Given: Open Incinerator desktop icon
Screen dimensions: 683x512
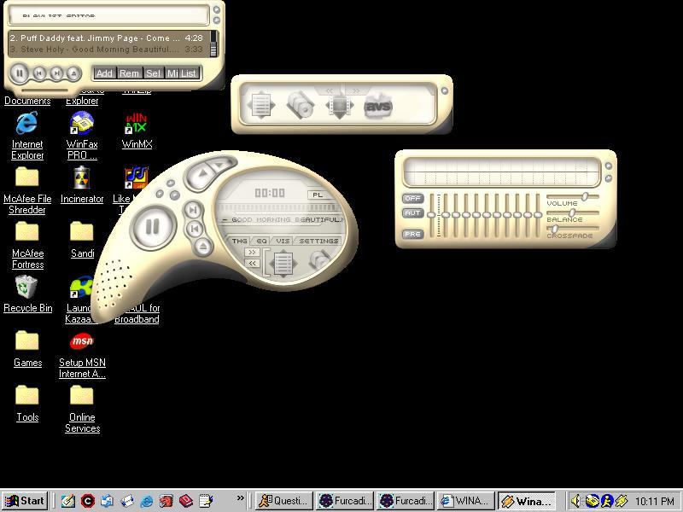Looking at the screenshot, I should [x=82, y=185].
